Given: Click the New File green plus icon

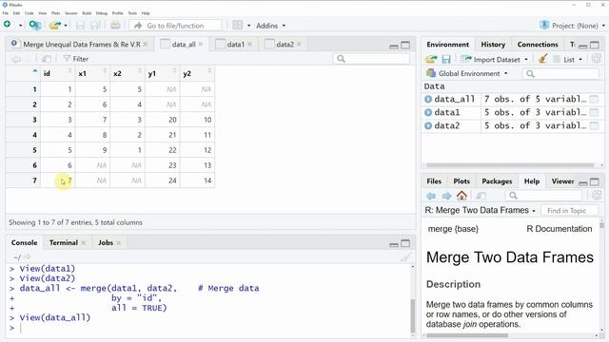Looking at the screenshot, I should pos(7,25).
